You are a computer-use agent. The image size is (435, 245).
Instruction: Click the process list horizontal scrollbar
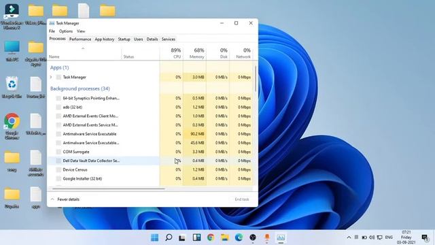click(x=109, y=189)
